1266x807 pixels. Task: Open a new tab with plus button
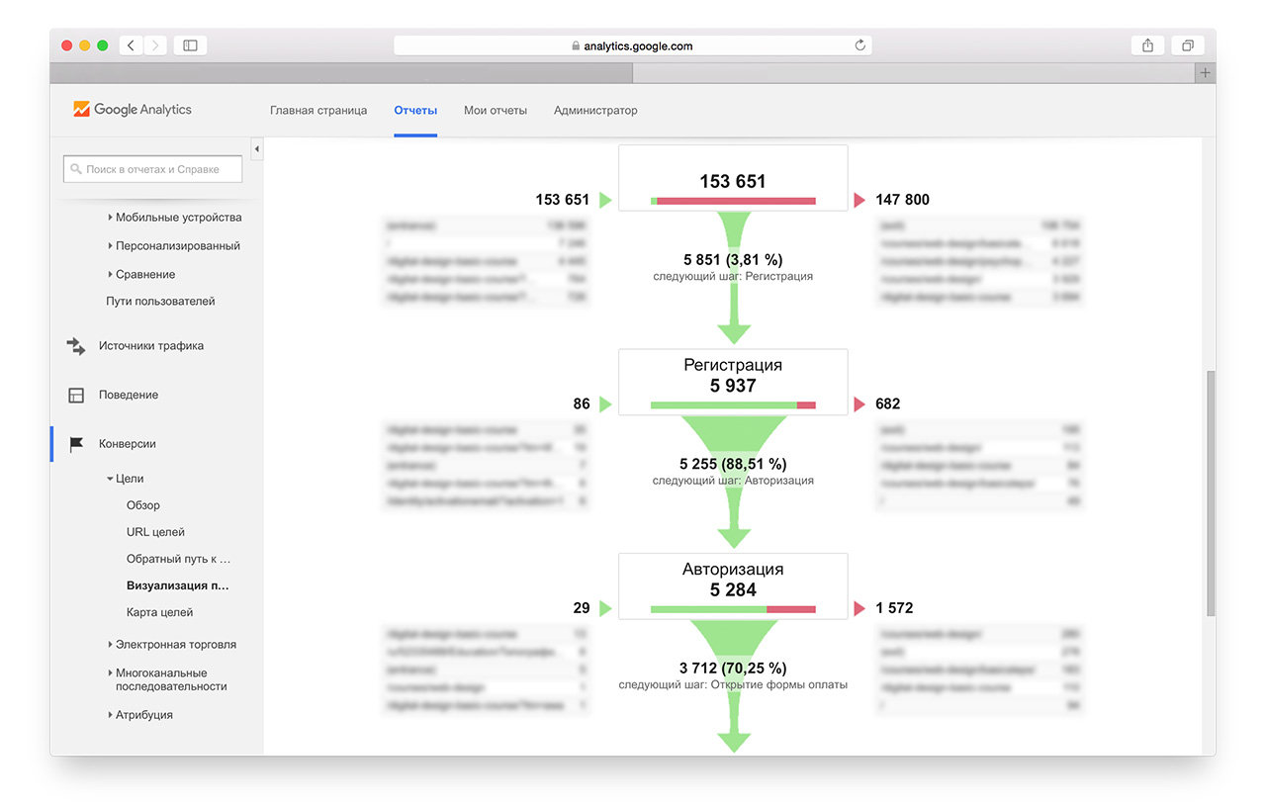click(1205, 73)
